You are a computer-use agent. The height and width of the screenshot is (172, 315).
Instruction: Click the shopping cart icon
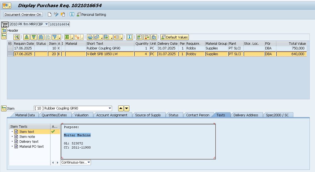click(x=5, y=24)
